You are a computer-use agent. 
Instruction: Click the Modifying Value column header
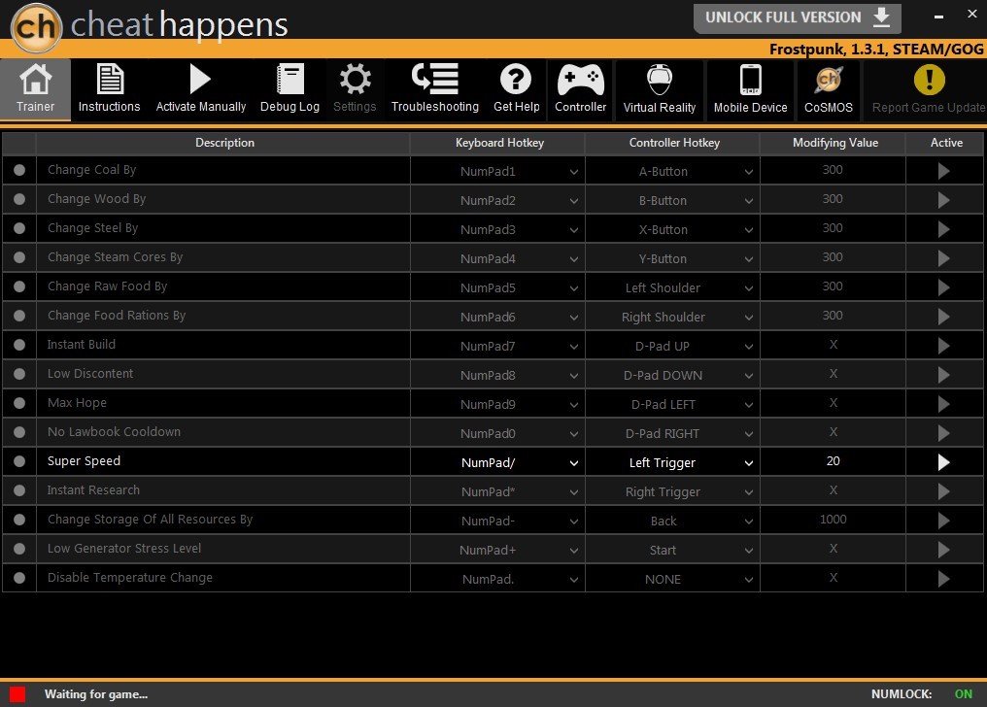pyautogui.click(x=834, y=143)
